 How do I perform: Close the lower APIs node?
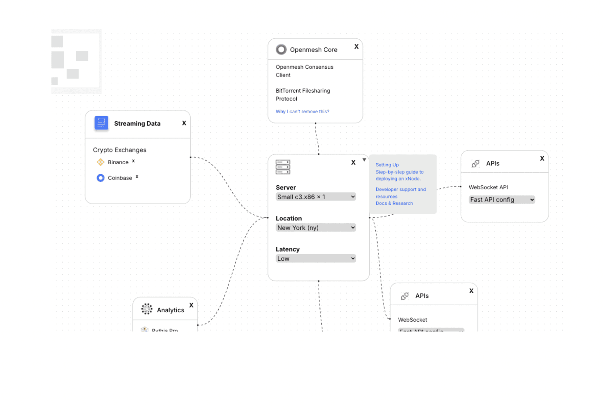click(471, 291)
